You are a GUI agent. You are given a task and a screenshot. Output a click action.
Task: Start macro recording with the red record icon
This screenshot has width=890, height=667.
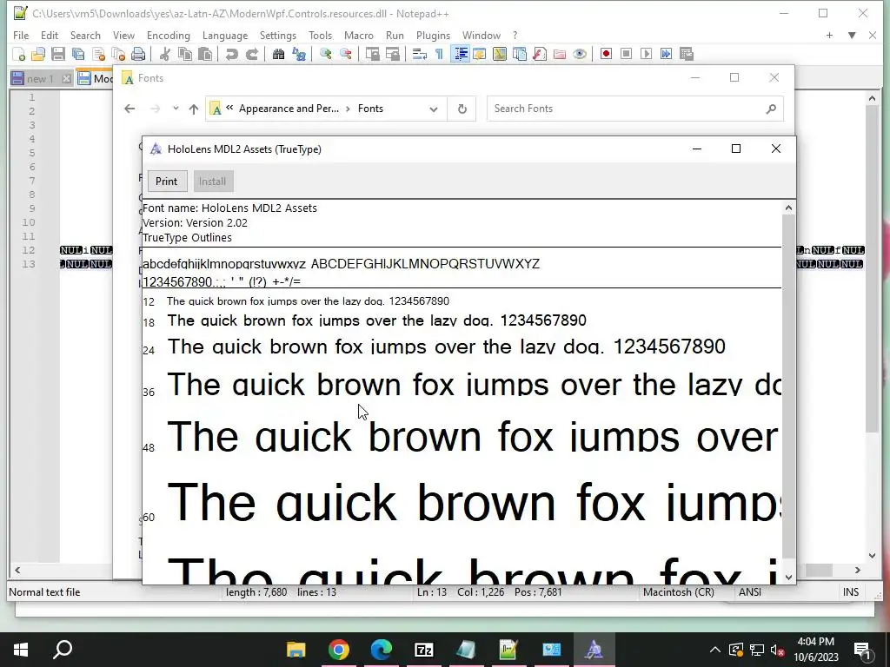pos(606,54)
